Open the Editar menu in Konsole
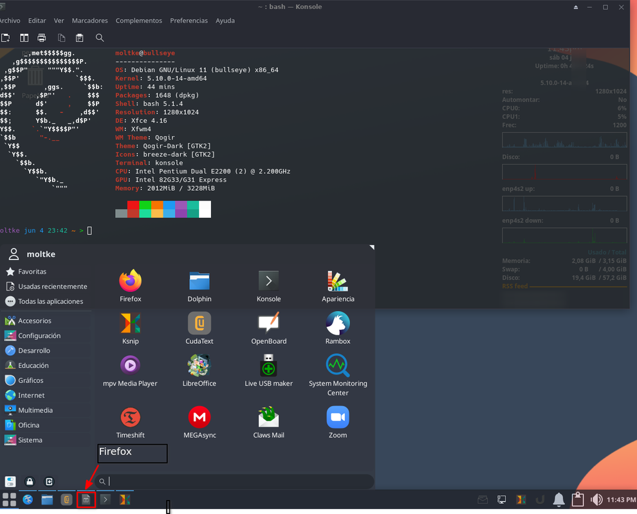 coord(37,21)
